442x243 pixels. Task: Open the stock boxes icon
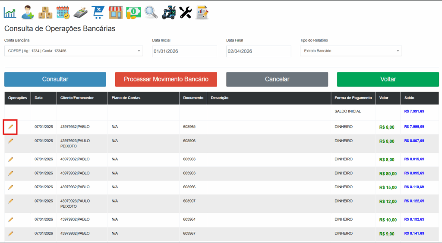click(45, 12)
